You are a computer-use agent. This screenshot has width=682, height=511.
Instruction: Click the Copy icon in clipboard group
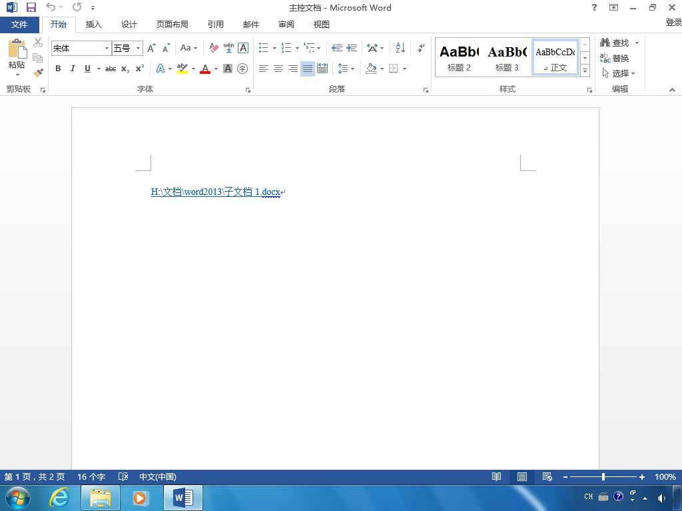(38, 57)
